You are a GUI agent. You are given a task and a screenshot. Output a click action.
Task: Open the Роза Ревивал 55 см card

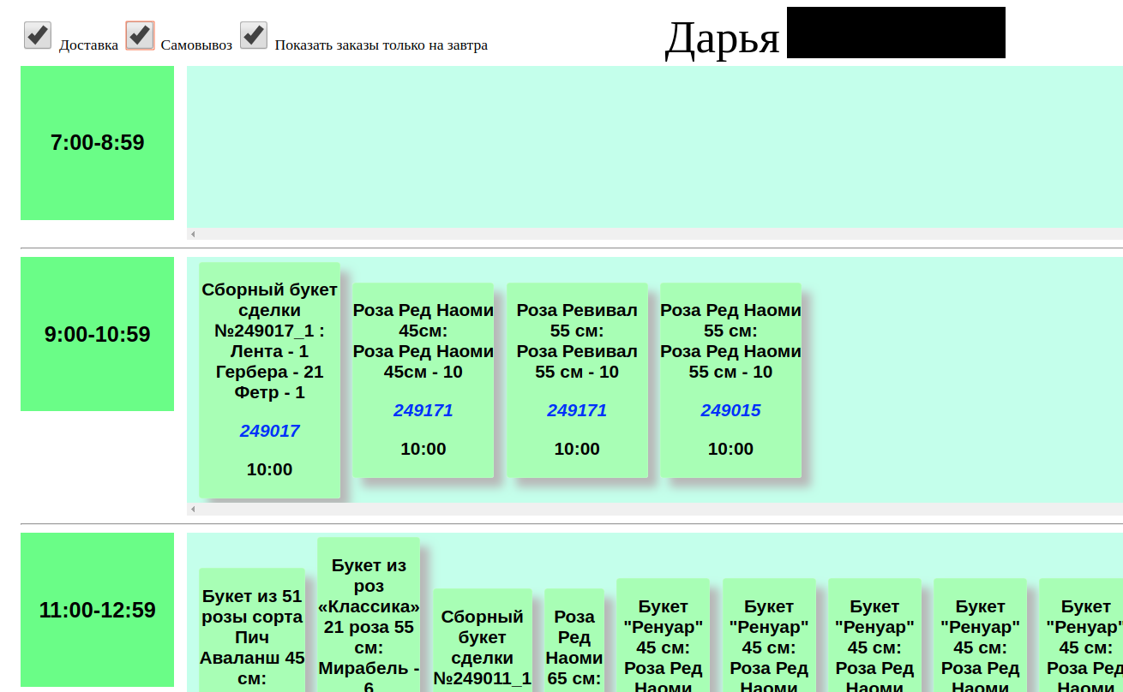(577, 380)
